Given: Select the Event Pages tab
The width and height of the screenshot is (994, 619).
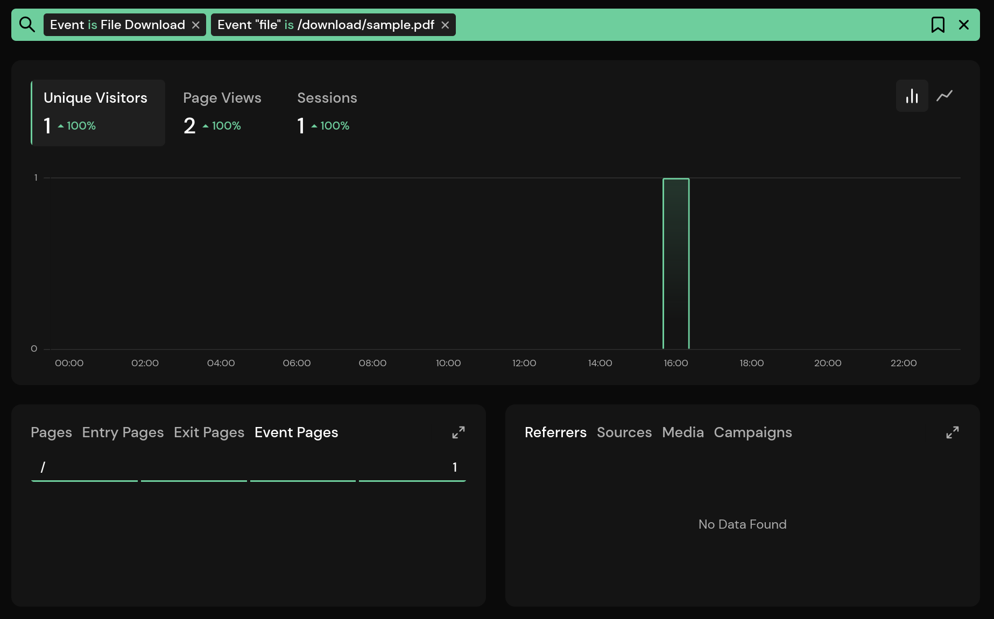Looking at the screenshot, I should 296,432.
